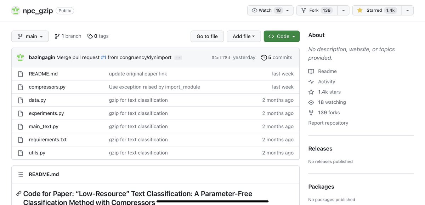425x205 pixels.
Task: Click the file icon beside main_text.py
Action: (x=20, y=126)
